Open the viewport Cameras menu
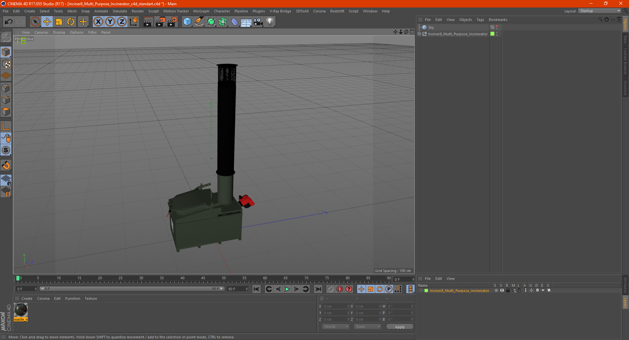The height and width of the screenshot is (340, 629). point(41,32)
